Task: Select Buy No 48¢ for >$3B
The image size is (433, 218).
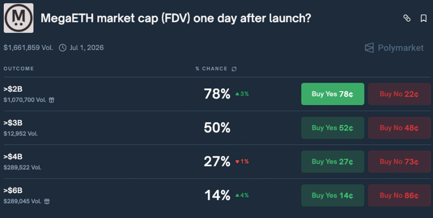Action: [x=399, y=128]
